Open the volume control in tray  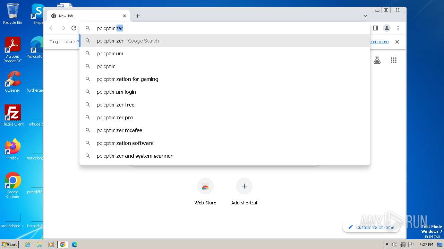point(394,245)
